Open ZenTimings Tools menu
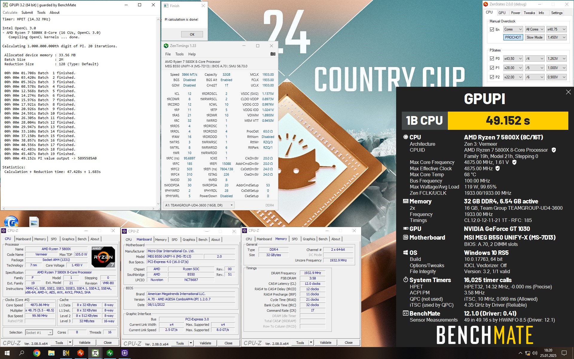The height and width of the screenshot is (359, 574). coord(179,54)
